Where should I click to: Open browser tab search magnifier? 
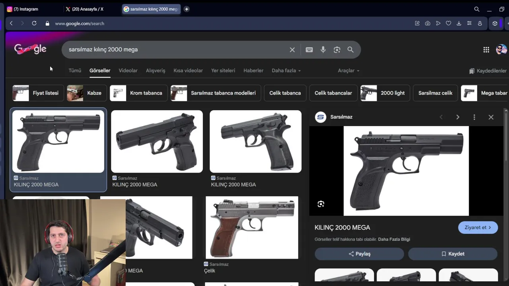click(477, 9)
